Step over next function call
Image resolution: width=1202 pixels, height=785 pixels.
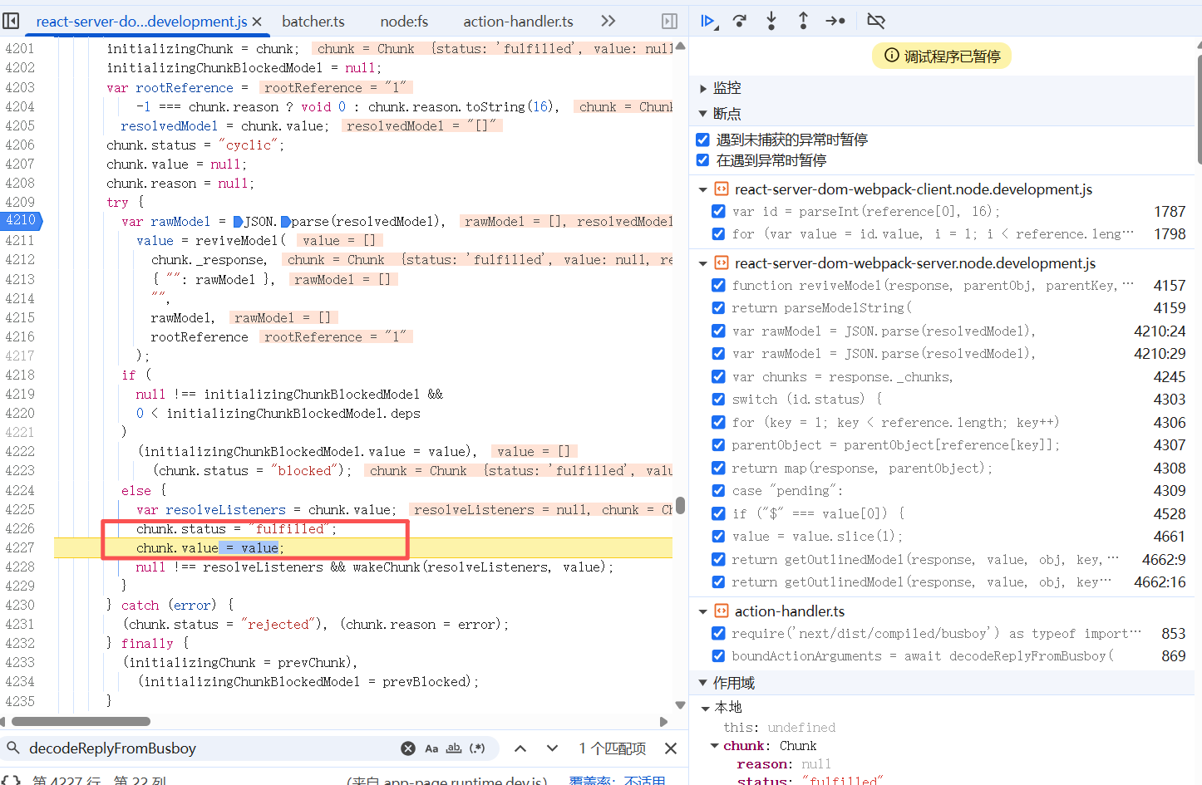[x=739, y=22]
